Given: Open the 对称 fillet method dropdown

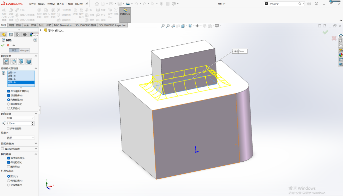Looking at the screenshot, I should (x=20, y=118).
